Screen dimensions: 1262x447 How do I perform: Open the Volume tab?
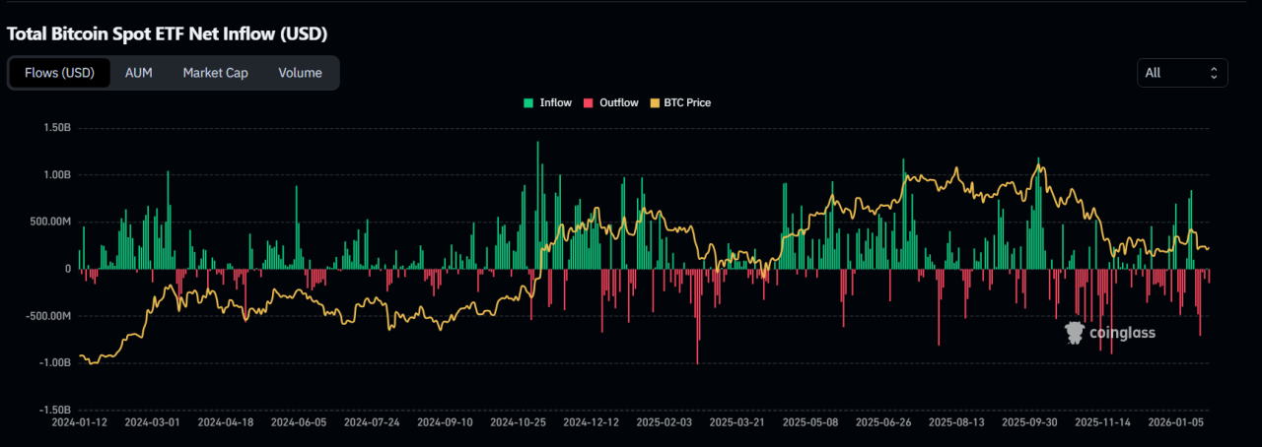pos(300,73)
